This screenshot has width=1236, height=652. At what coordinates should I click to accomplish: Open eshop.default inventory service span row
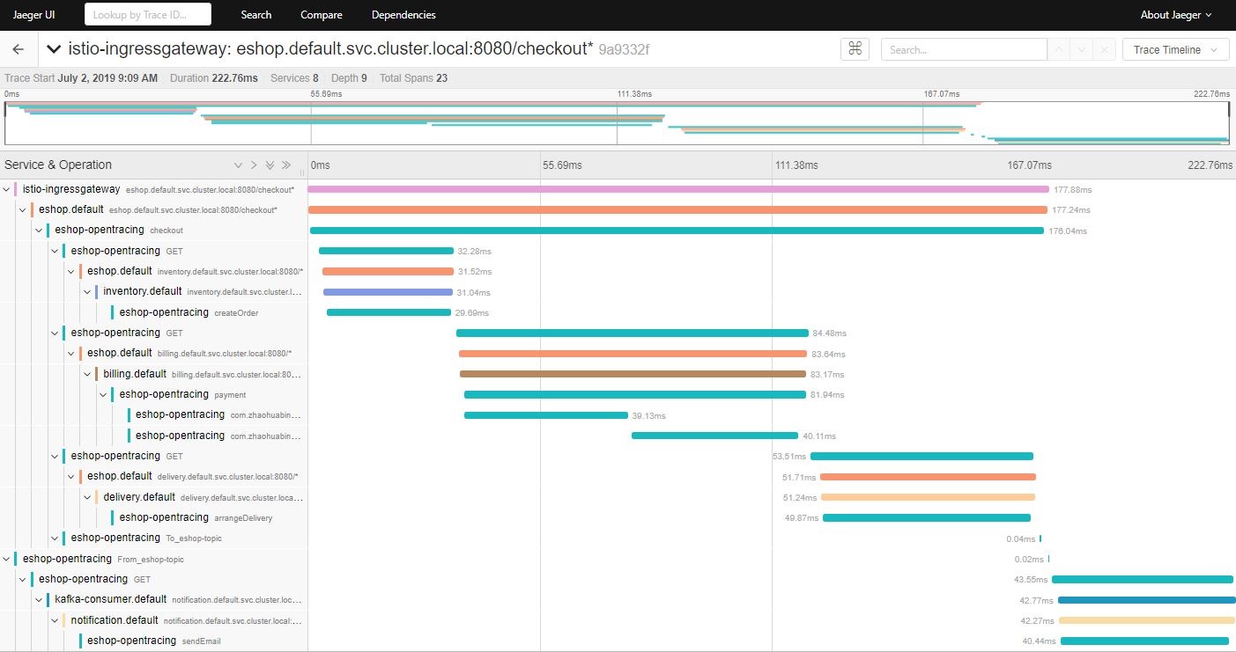(x=193, y=271)
